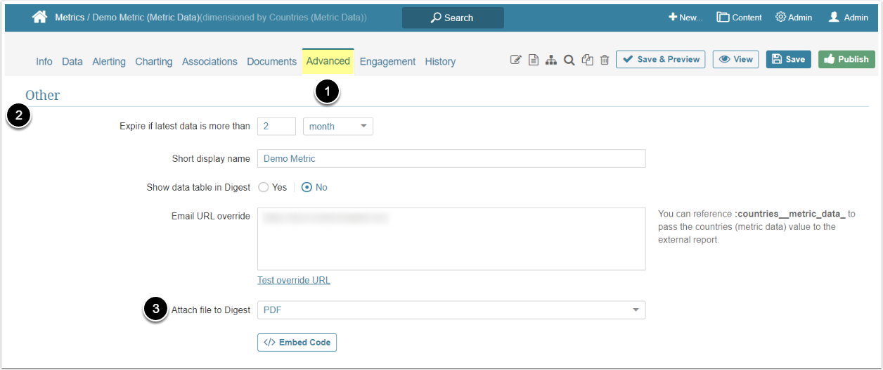Click the Metrics breadcrumb link
Viewport: 883px width, 370px height.
pyautogui.click(x=70, y=18)
